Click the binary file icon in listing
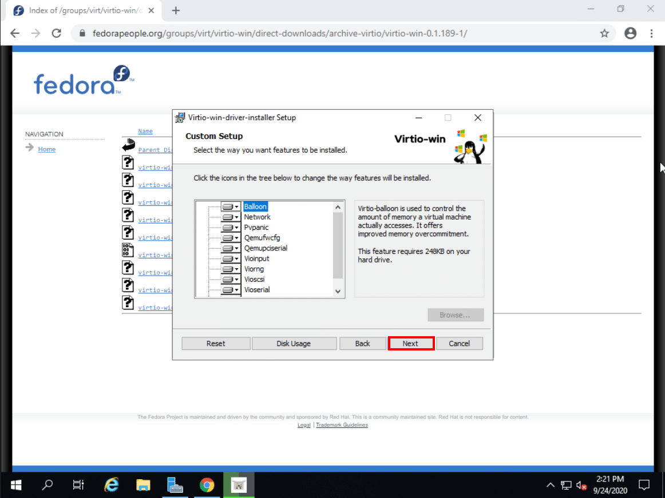The width and height of the screenshot is (665, 498). point(128,250)
